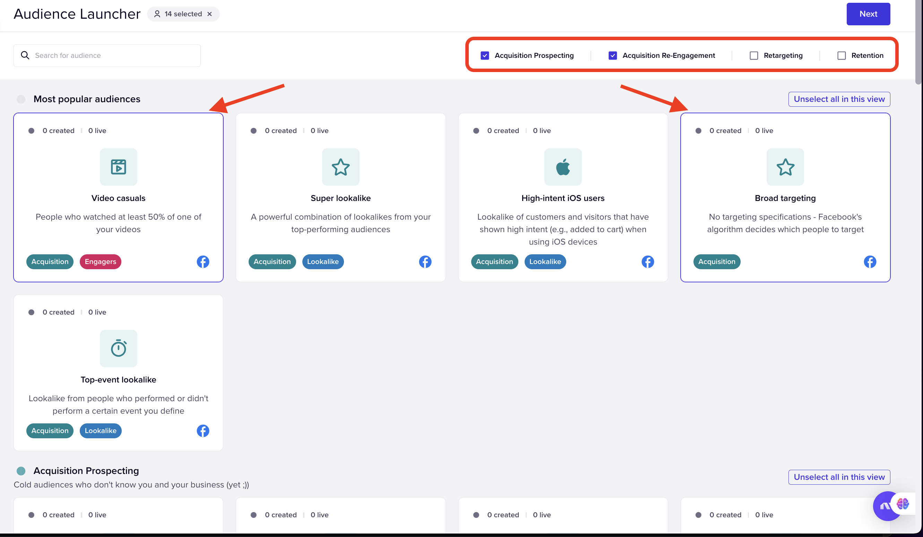This screenshot has height=537, width=923.
Task: Click Lookalike tag on High-intent iOS users card
Action: pos(545,262)
